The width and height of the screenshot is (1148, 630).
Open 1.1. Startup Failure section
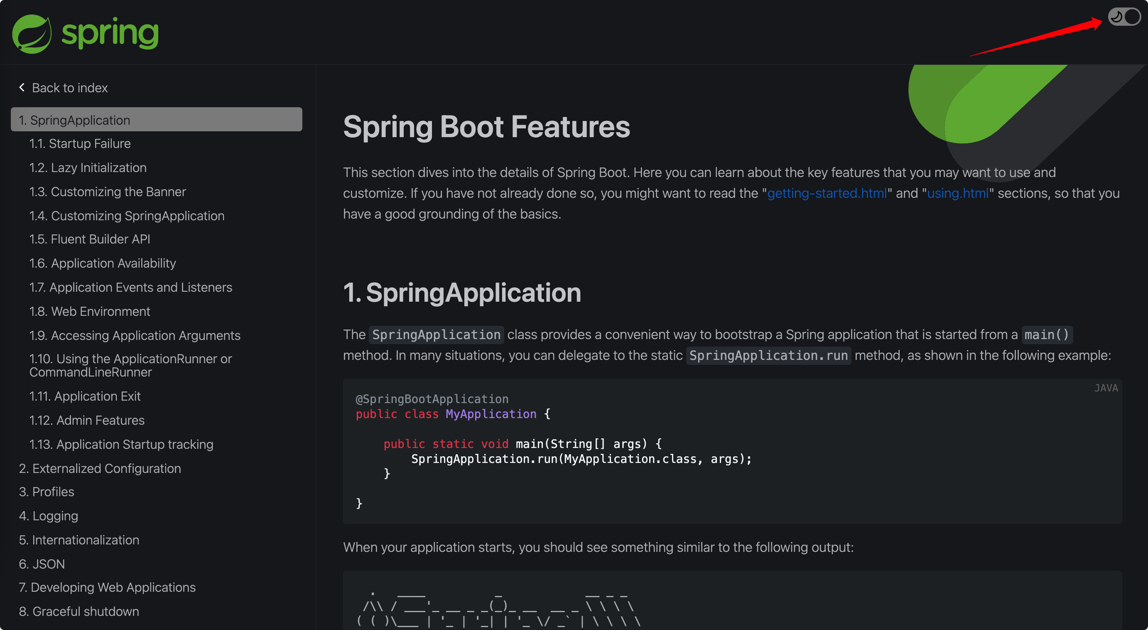point(80,143)
